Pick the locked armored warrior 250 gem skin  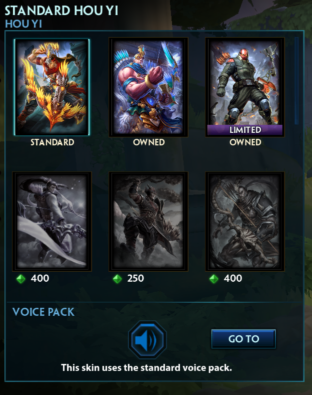click(148, 222)
